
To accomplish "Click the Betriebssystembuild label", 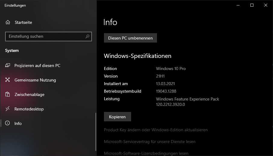I will 123,91.
